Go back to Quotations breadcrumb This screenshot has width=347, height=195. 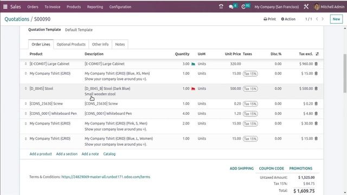pos(17,19)
